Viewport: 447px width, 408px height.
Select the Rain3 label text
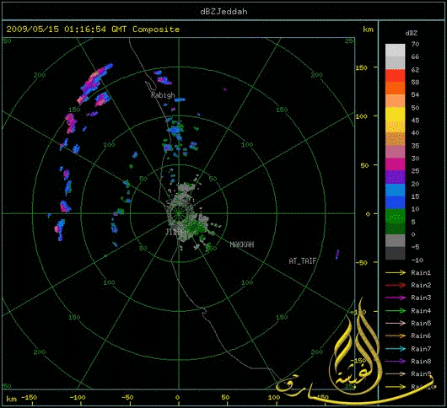421,298
